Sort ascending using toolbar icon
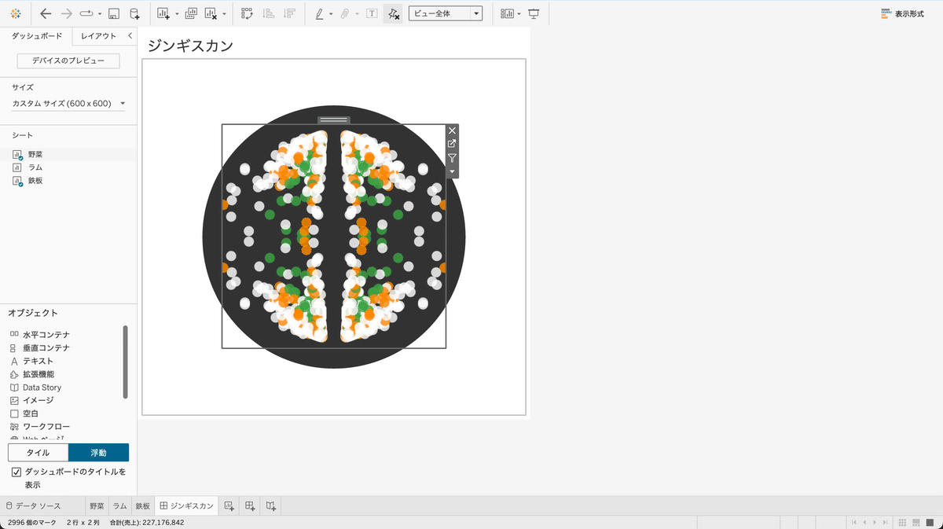The width and height of the screenshot is (943, 529). (268, 13)
